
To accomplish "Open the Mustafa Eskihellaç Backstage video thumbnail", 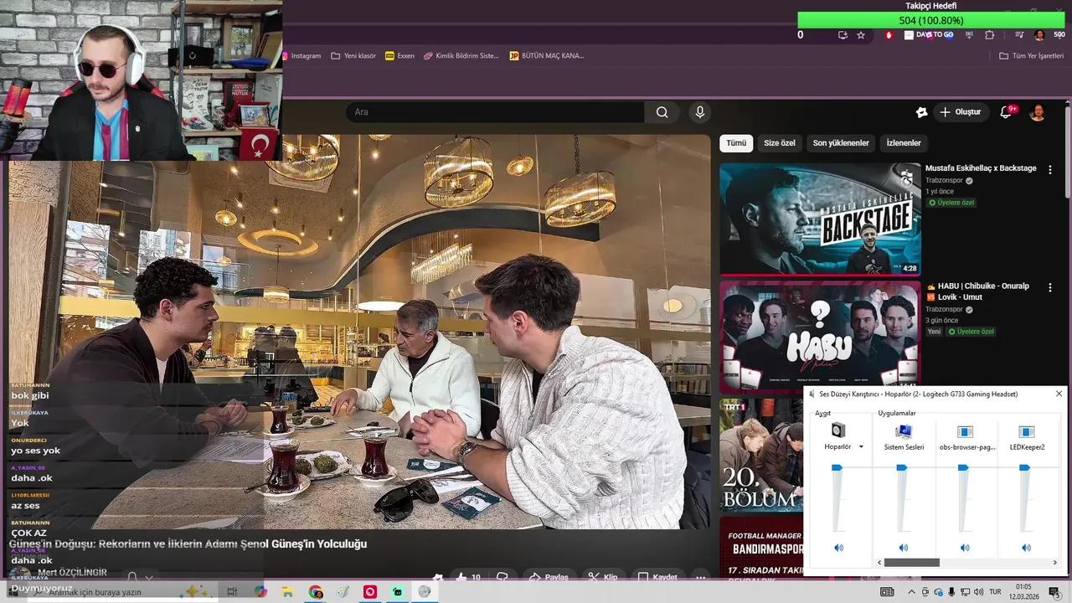I will 820,219.
